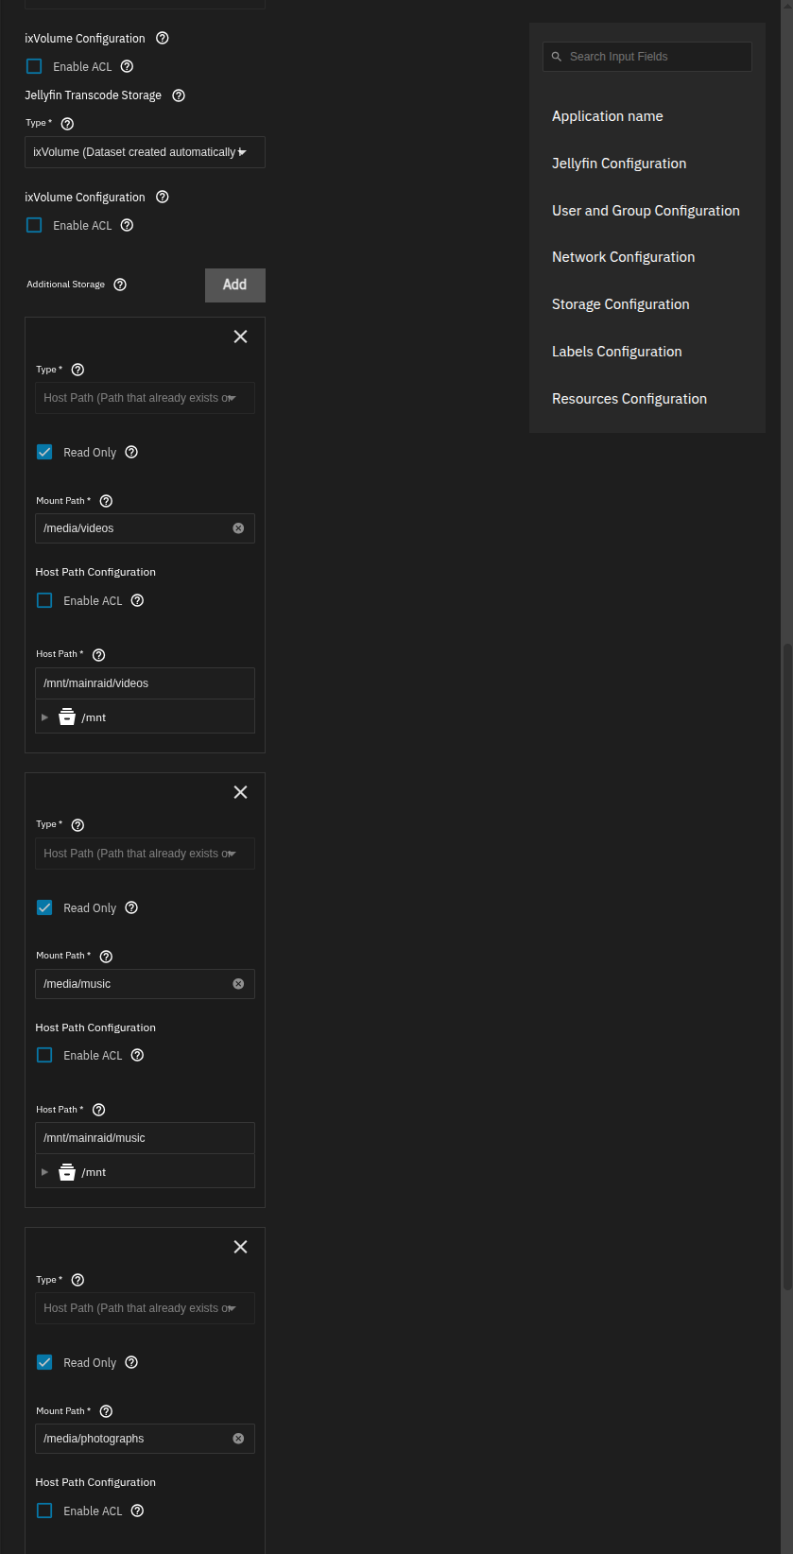Clear the /media/music mount path field
Viewport: 793px width, 1554px height.
[238, 984]
